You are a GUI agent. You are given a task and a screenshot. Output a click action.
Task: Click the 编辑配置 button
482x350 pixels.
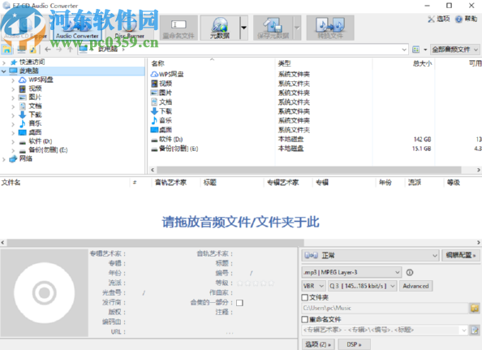[x=460, y=255]
